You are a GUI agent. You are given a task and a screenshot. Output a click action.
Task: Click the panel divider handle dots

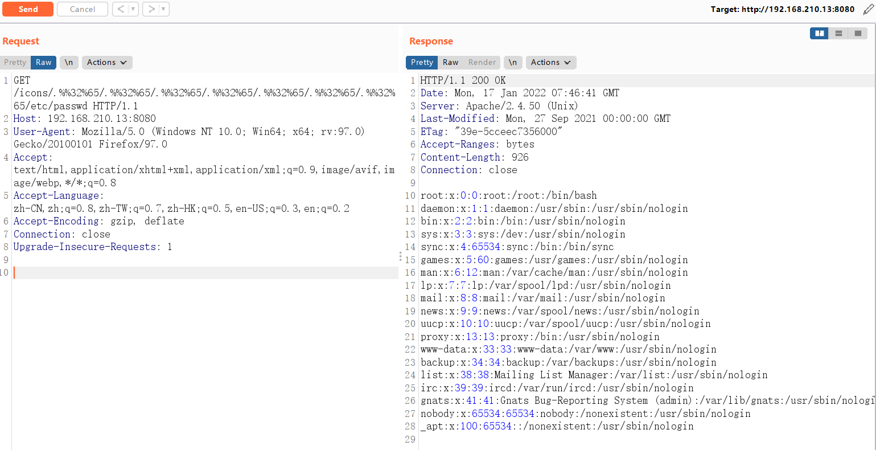click(x=401, y=257)
